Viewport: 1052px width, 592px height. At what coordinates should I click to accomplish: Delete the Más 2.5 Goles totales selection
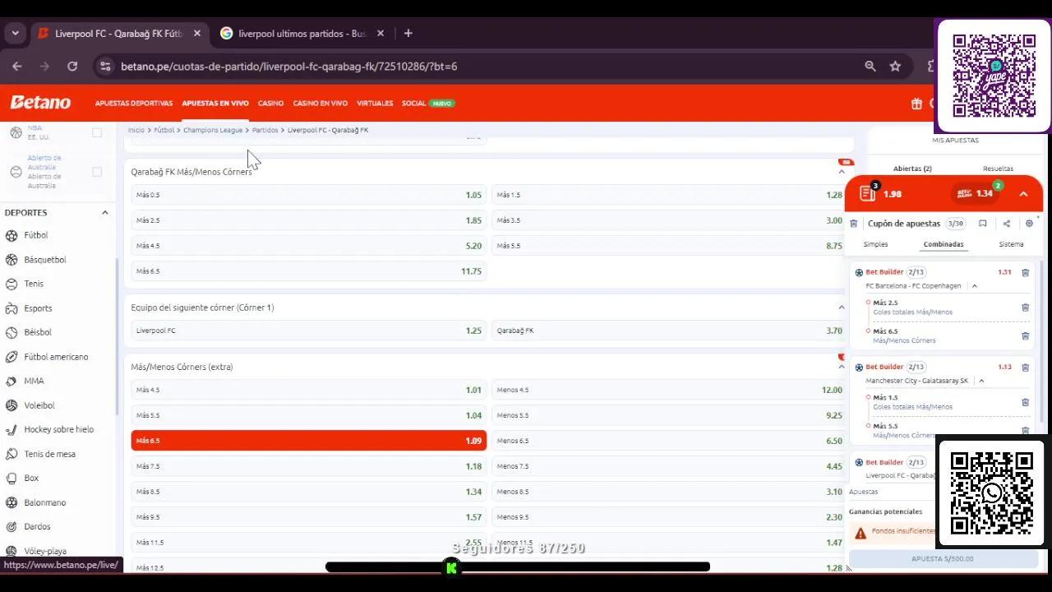(1025, 308)
